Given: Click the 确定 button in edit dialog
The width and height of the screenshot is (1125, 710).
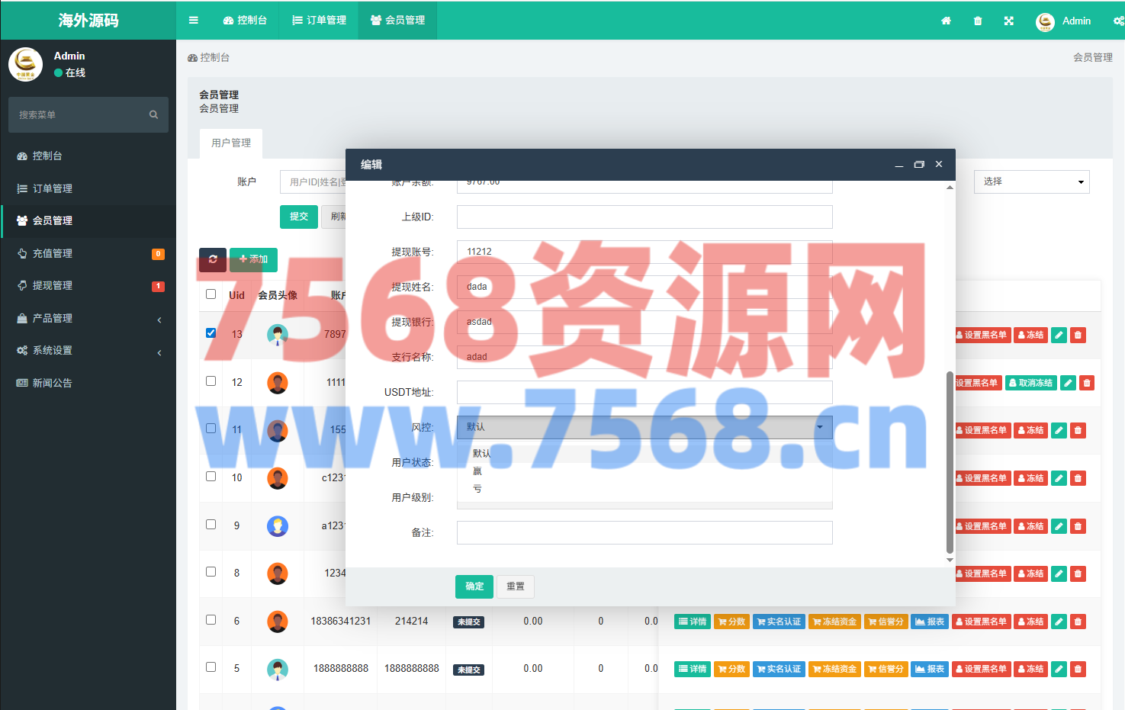Looking at the screenshot, I should coord(474,586).
